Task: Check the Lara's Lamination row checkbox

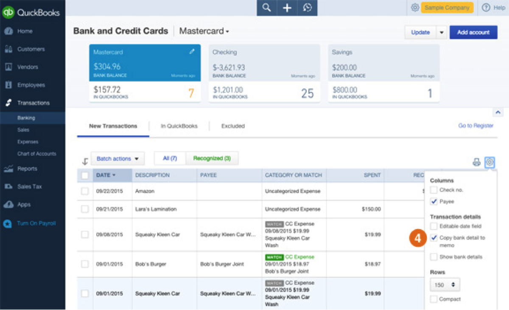Action: pyautogui.click(x=85, y=209)
